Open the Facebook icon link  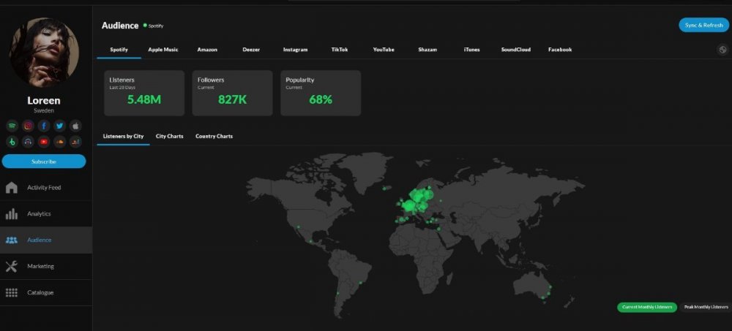click(x=44, y=126)
